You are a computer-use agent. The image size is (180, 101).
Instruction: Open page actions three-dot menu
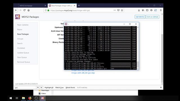point(114,10)
